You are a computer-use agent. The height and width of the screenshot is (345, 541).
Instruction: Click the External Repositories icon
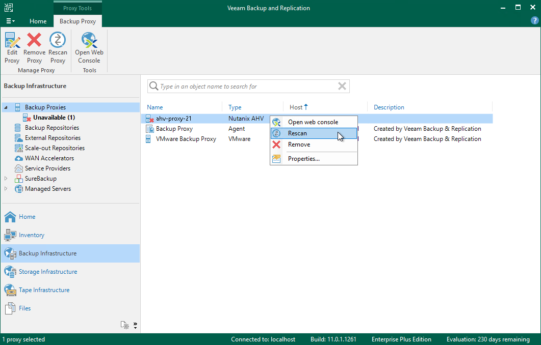click(19, 138)
